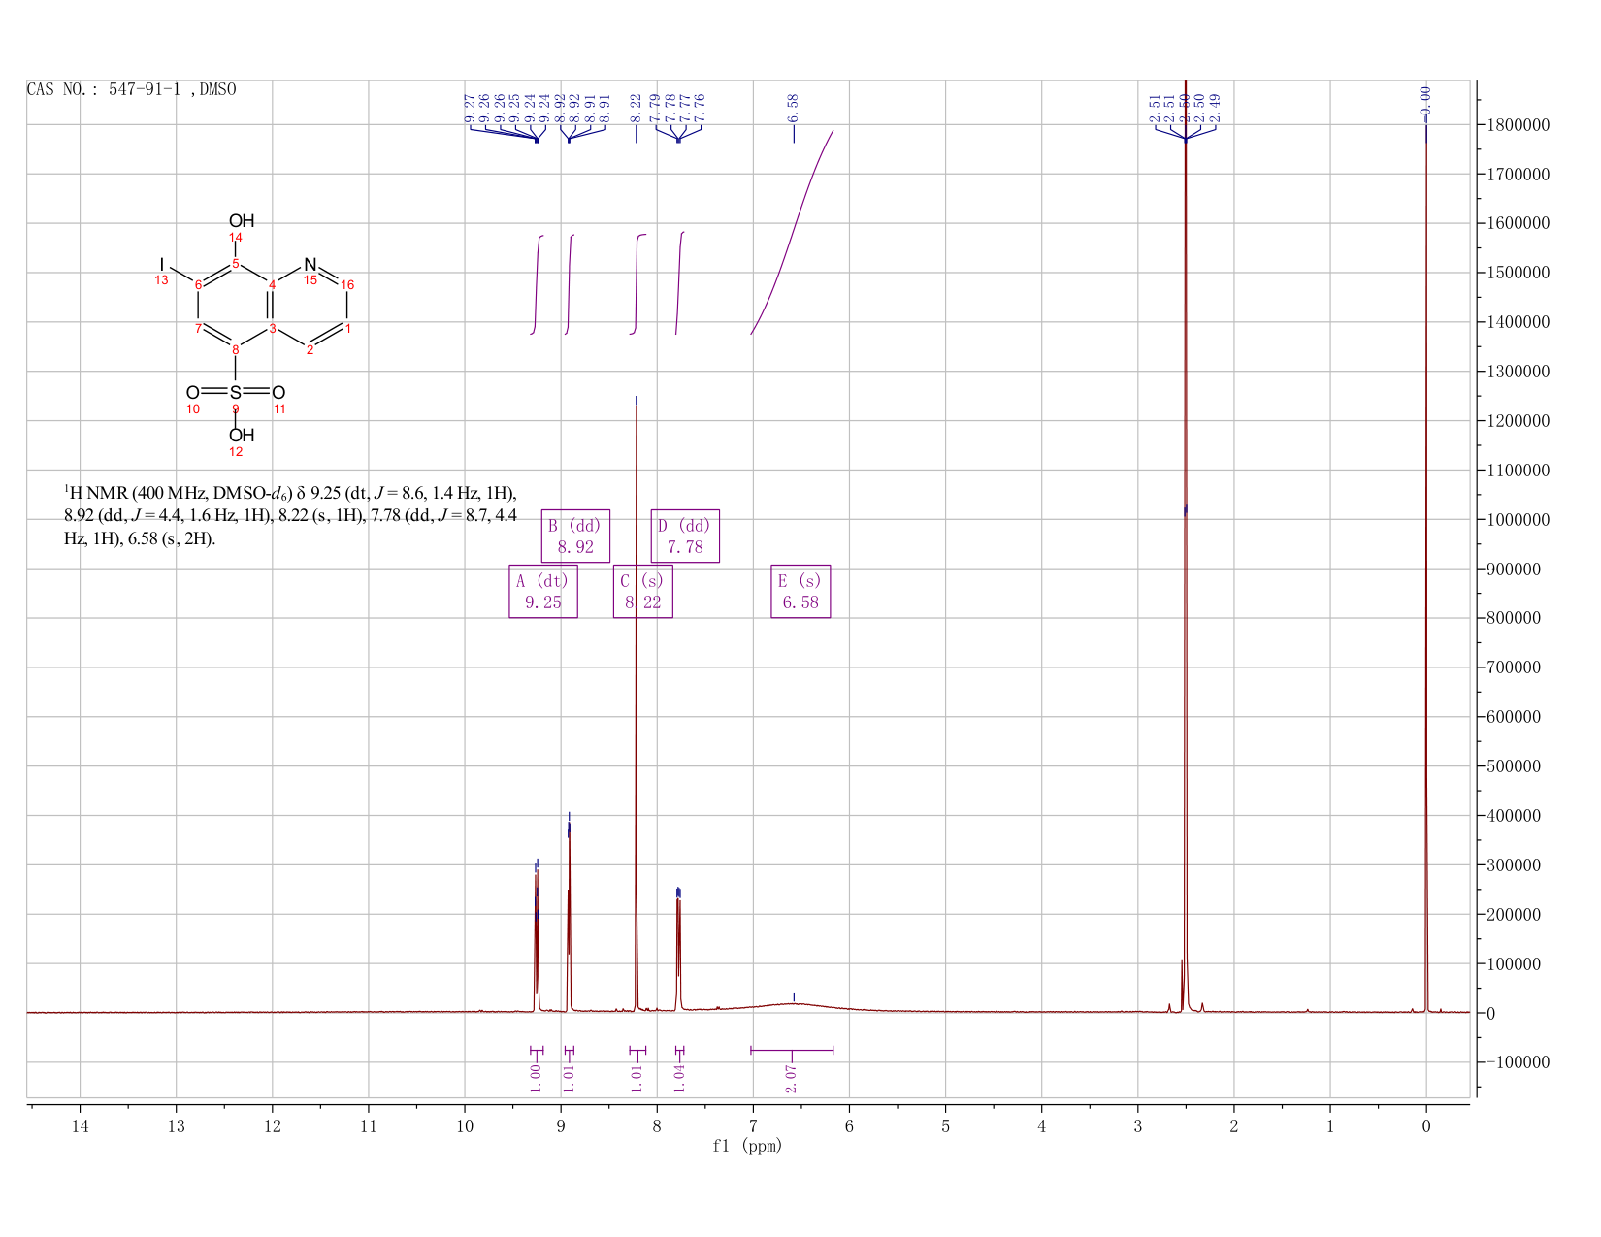Viewport: 1601px width, 1237px height.
Task: Click the oxygen atom O labeled 10
Action: [193, 393]
